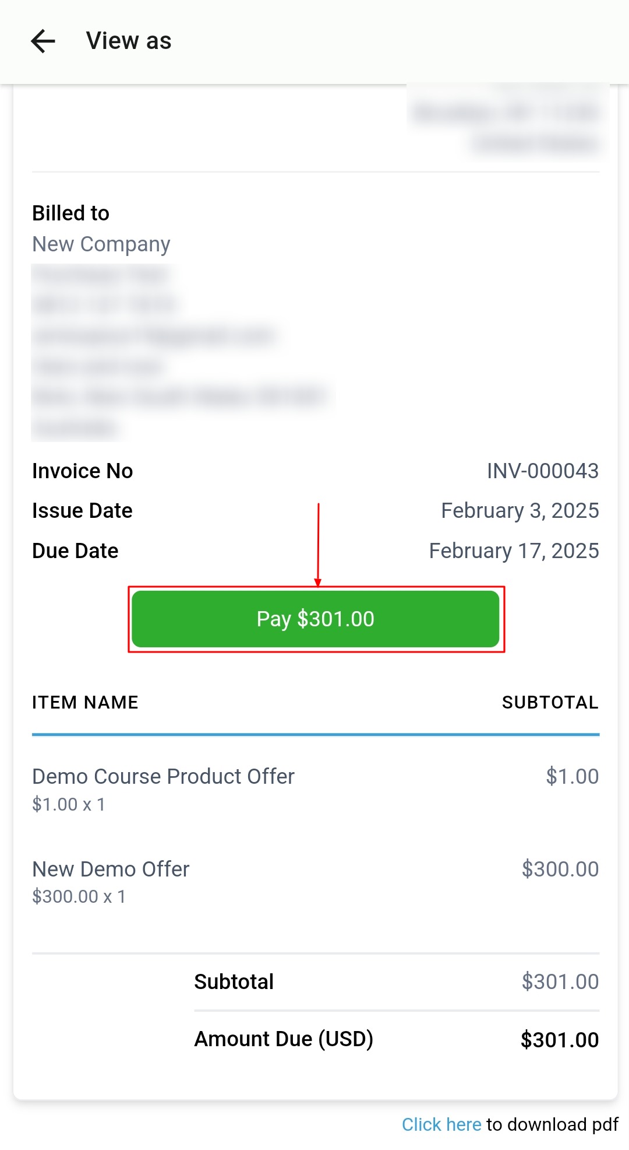Select the New Company name
Screen dimensions: 629x1150
click(x=101, y=244)
